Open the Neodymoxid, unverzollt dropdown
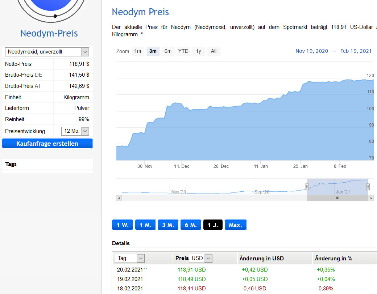The height and width of the screenshot is (294, 377). coord(47,52)
